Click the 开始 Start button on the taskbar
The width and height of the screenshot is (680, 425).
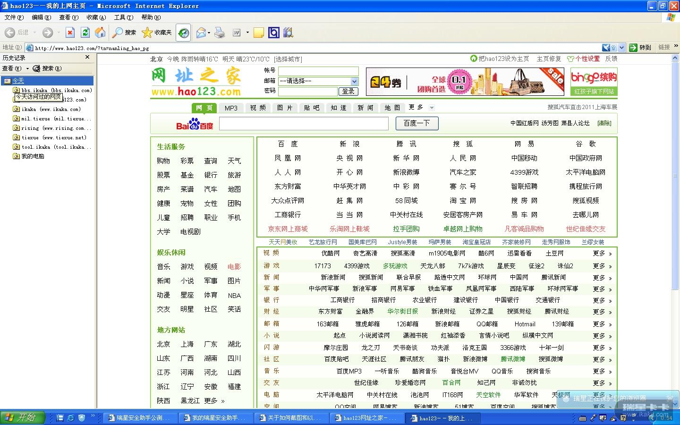pyautogui.click(x=22, y=417)
